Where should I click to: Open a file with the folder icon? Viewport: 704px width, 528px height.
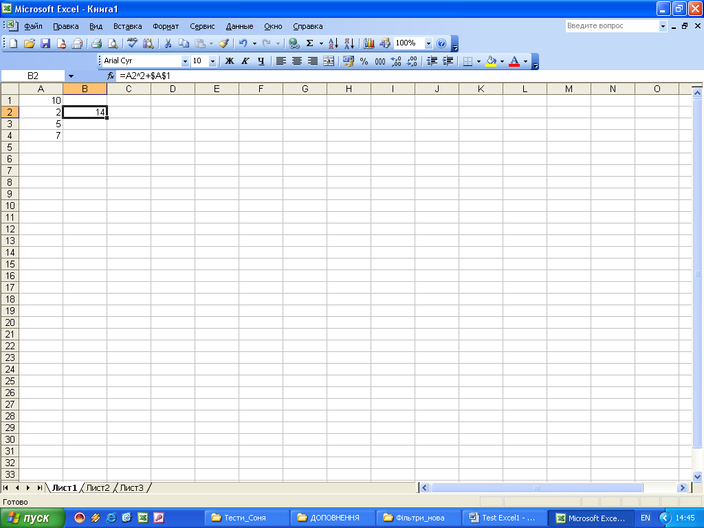pos(29,43)
